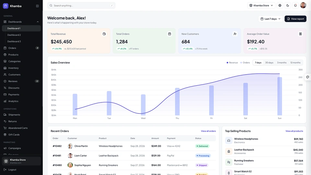Click the Returns arrow icon
311x175 pixels.
(x=5, y=122)
